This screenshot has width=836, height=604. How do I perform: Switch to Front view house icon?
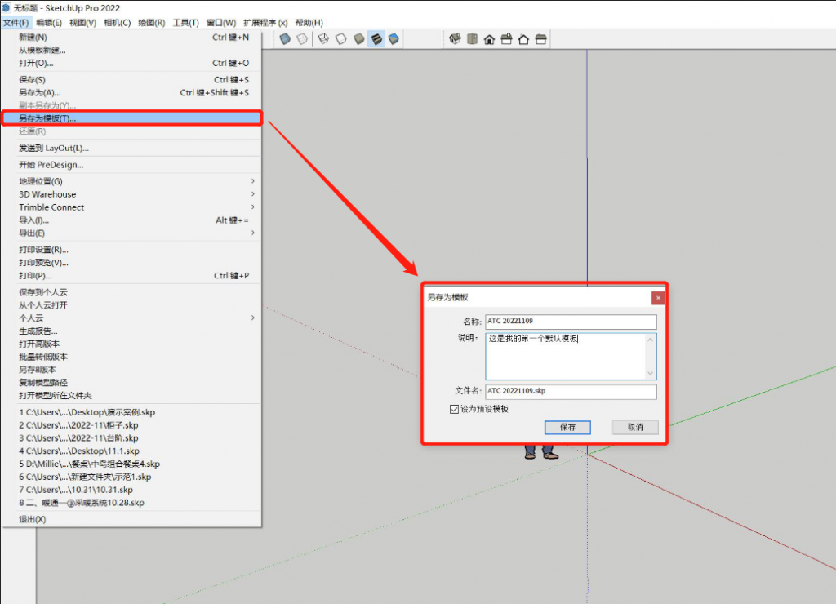[490, 39]
